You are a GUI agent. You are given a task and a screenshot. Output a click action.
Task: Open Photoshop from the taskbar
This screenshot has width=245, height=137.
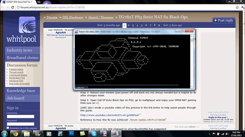tap(71, 134)
